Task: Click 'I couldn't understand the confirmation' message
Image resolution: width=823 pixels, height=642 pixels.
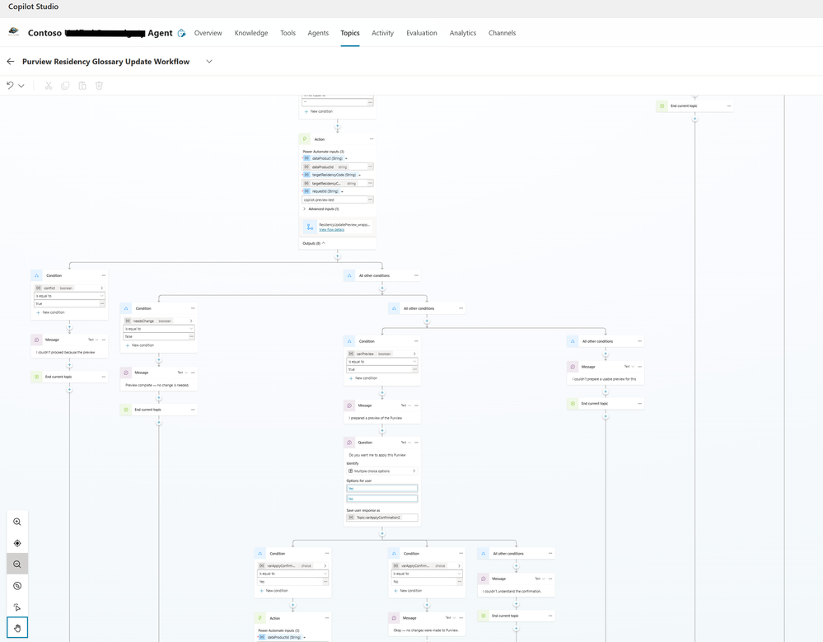Action: click(x=512, y=591)
